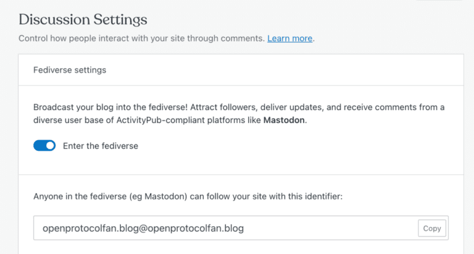Open the Learn more link
This screenshot has width=474, height=254.
point(289,38)
